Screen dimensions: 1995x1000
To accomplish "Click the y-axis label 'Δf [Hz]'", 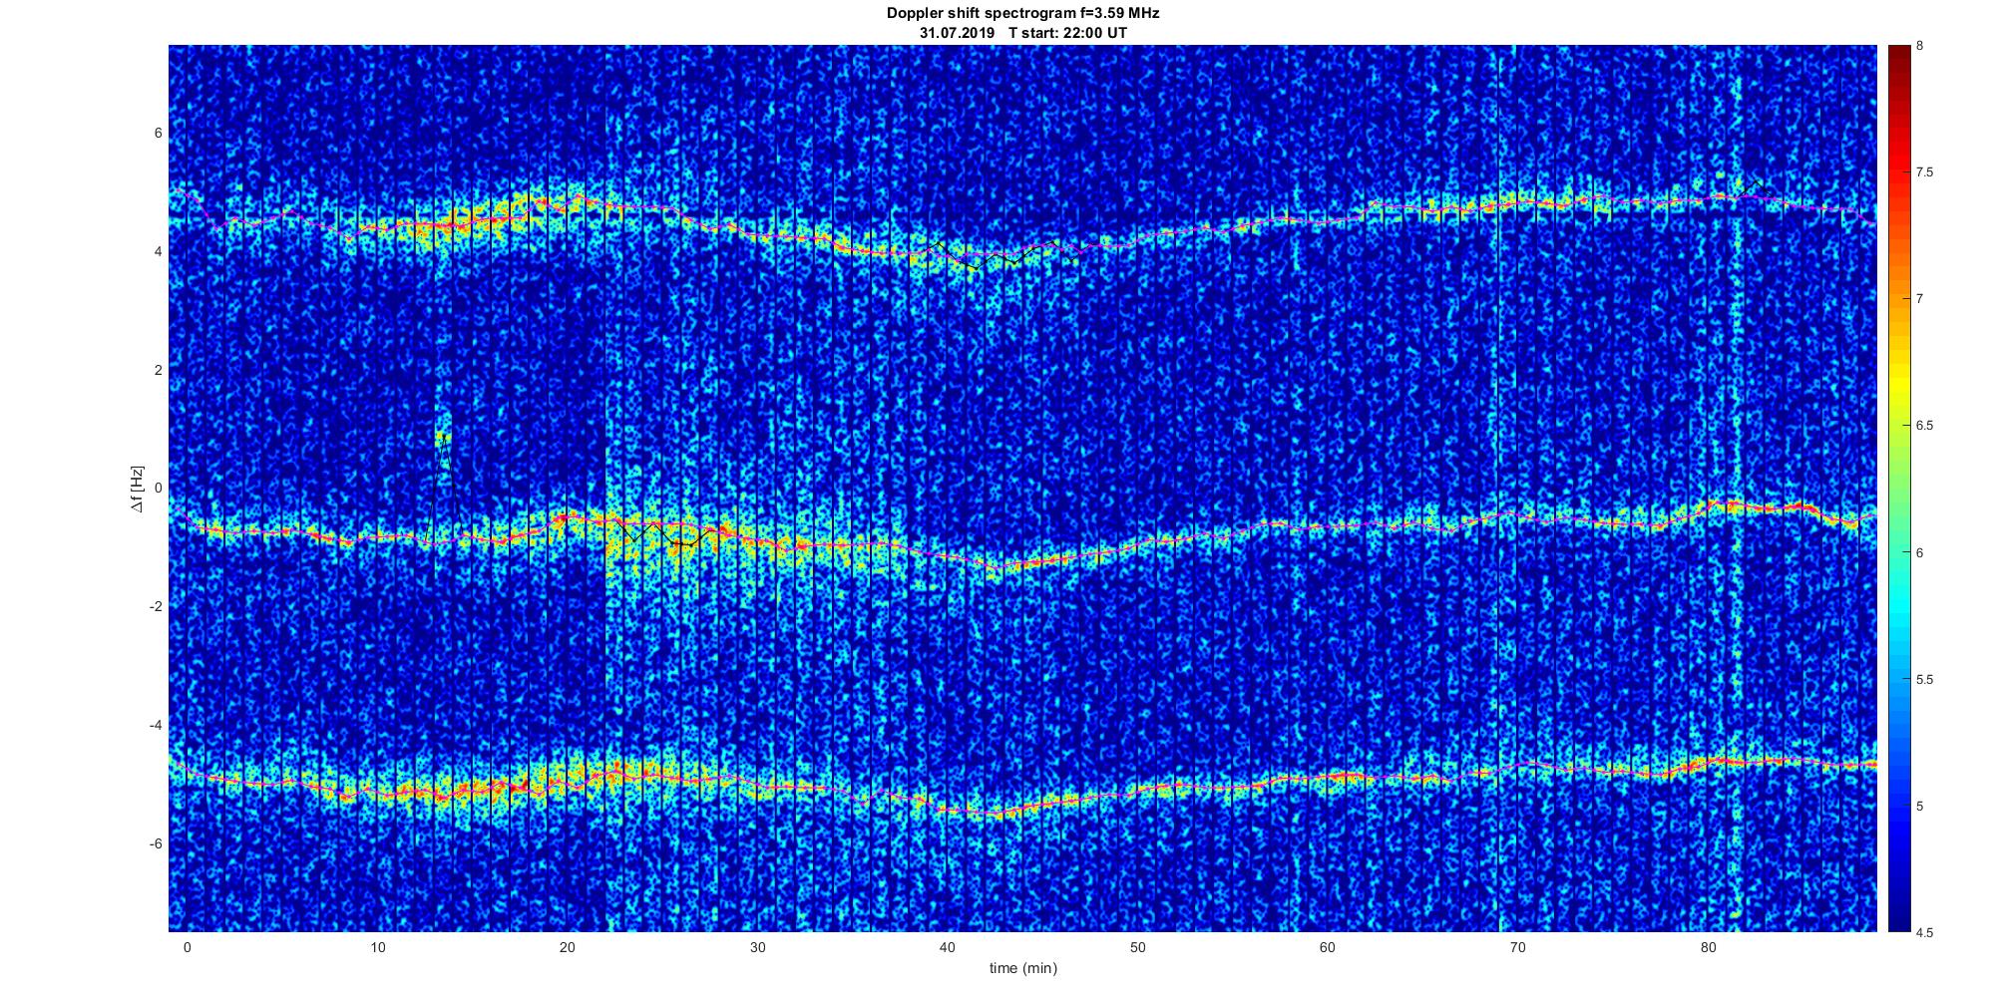I will click(138, 489).
